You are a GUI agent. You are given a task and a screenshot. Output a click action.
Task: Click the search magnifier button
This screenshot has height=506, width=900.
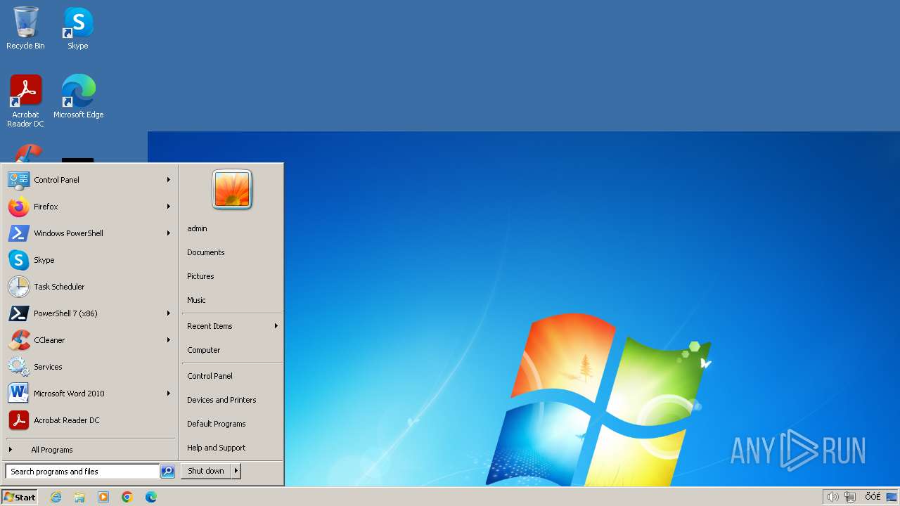167,472
